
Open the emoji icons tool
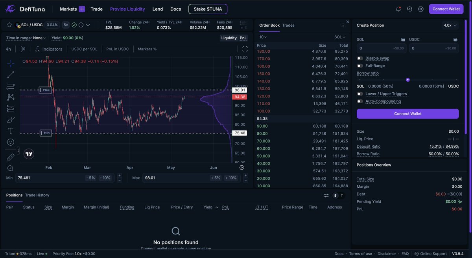tap(11, 142)
